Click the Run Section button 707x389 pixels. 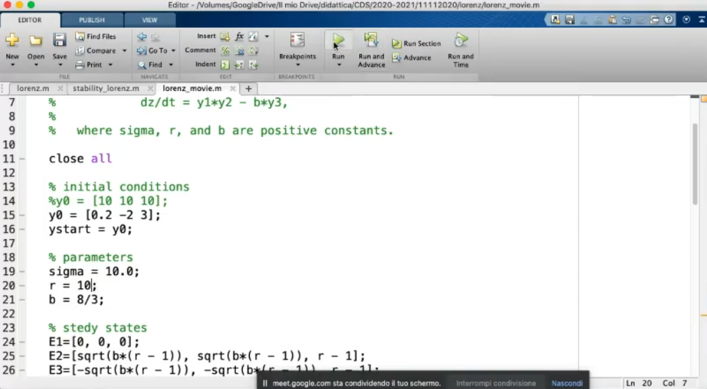[416, 43]
